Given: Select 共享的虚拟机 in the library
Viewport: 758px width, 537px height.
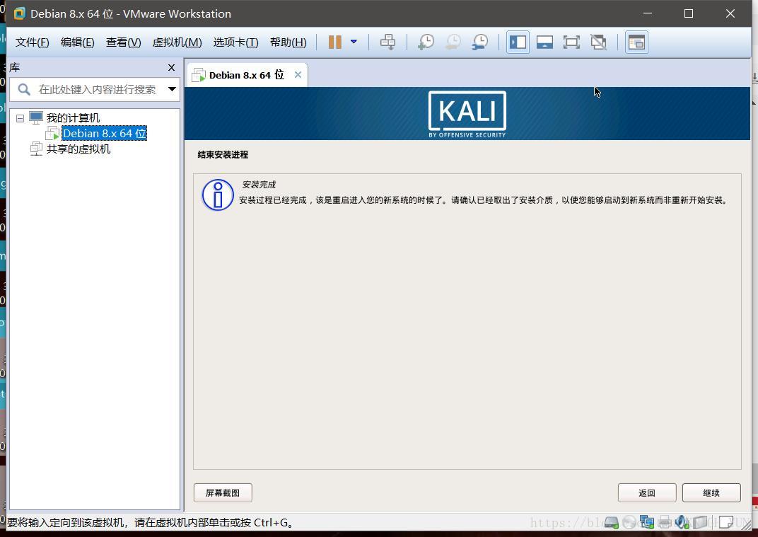Looking at the screenshot, I should (x=78, y=149).
